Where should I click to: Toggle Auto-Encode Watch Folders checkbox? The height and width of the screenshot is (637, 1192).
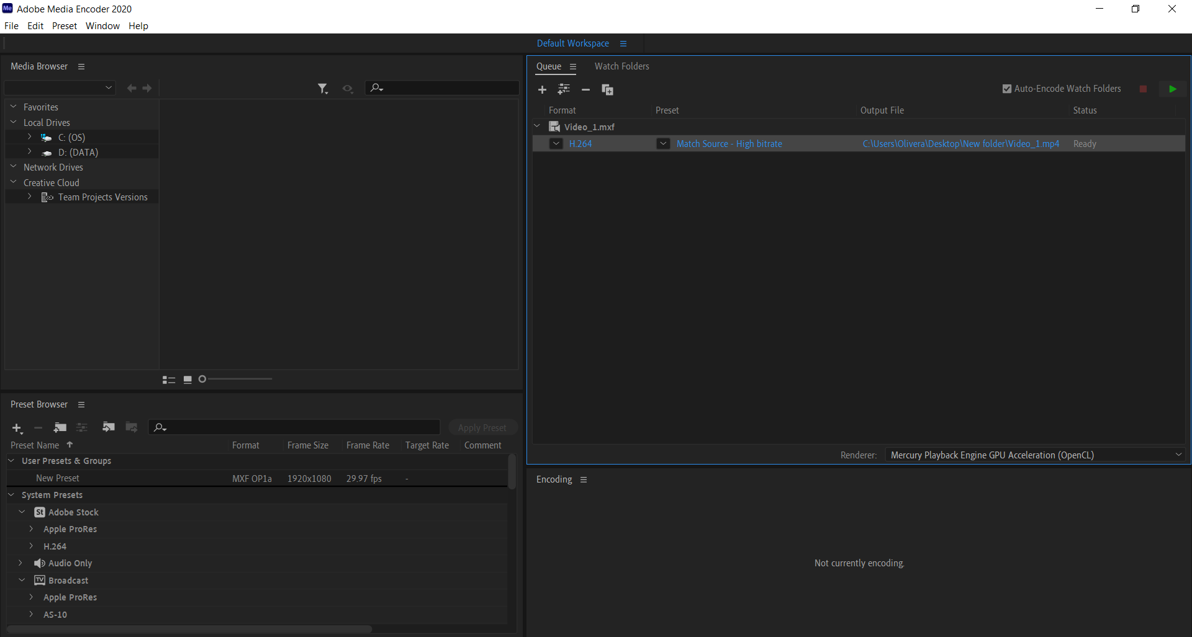coord(1007,89)
